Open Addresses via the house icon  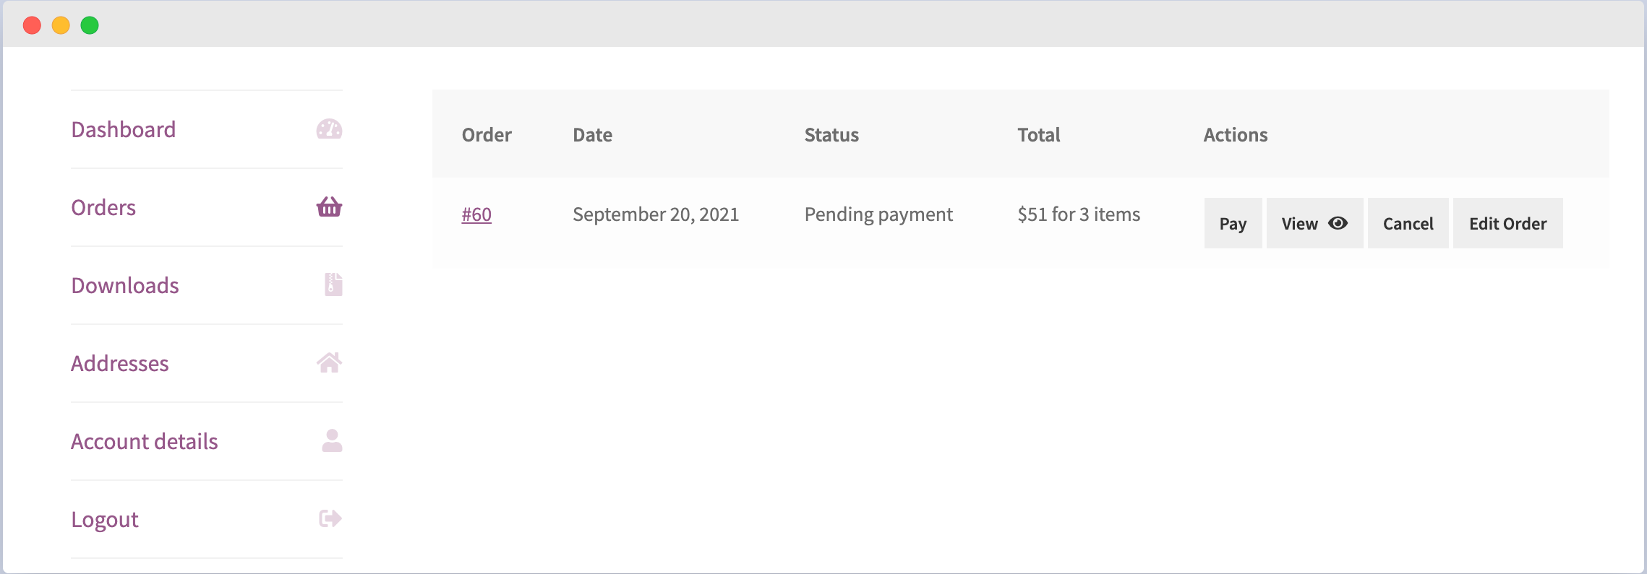pos(330,363)
